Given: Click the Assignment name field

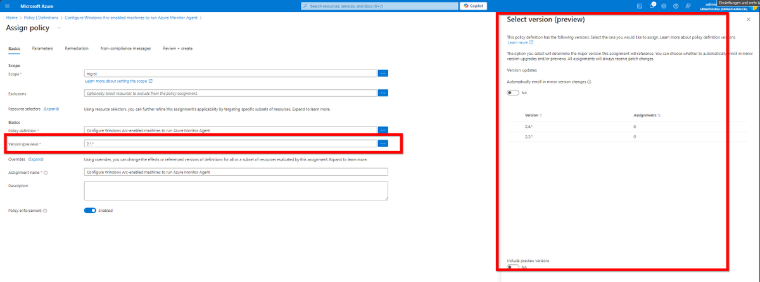Looking at the screenshot, I should (x=236, y=172).
